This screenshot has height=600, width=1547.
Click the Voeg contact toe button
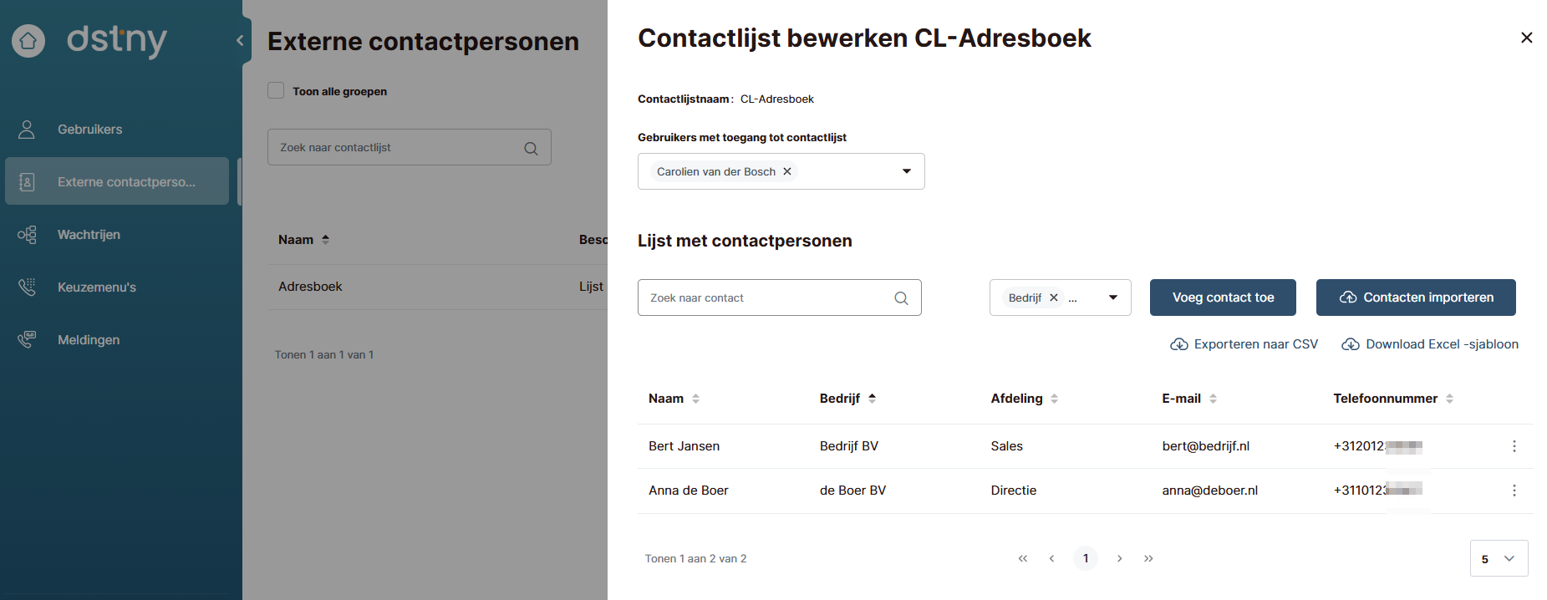(1223, 298)
